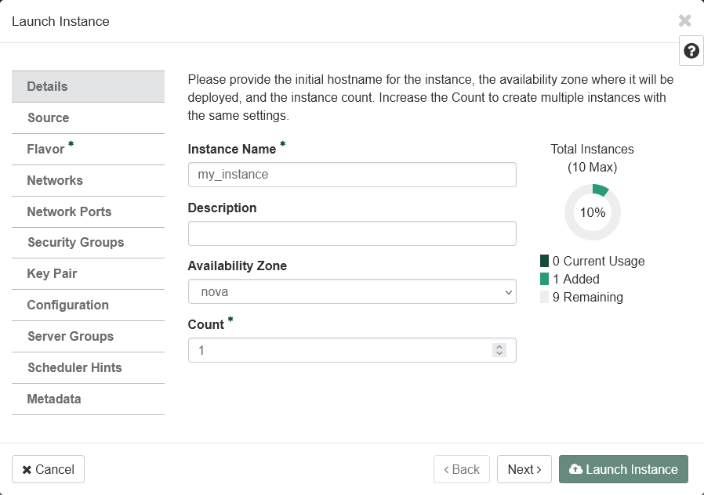The height and width of the screenshot is (495, 704).
Task: Click the Cancel button
Action: point(48,469)
